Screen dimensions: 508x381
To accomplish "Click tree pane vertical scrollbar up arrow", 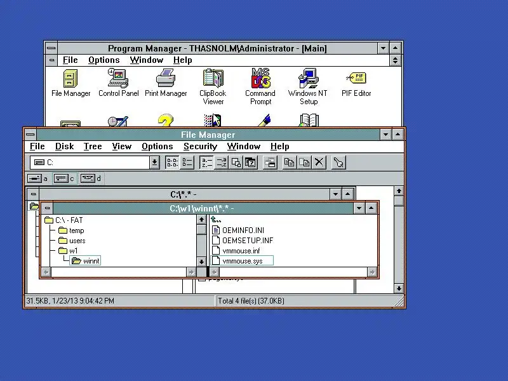I will [x=201, y=220].
